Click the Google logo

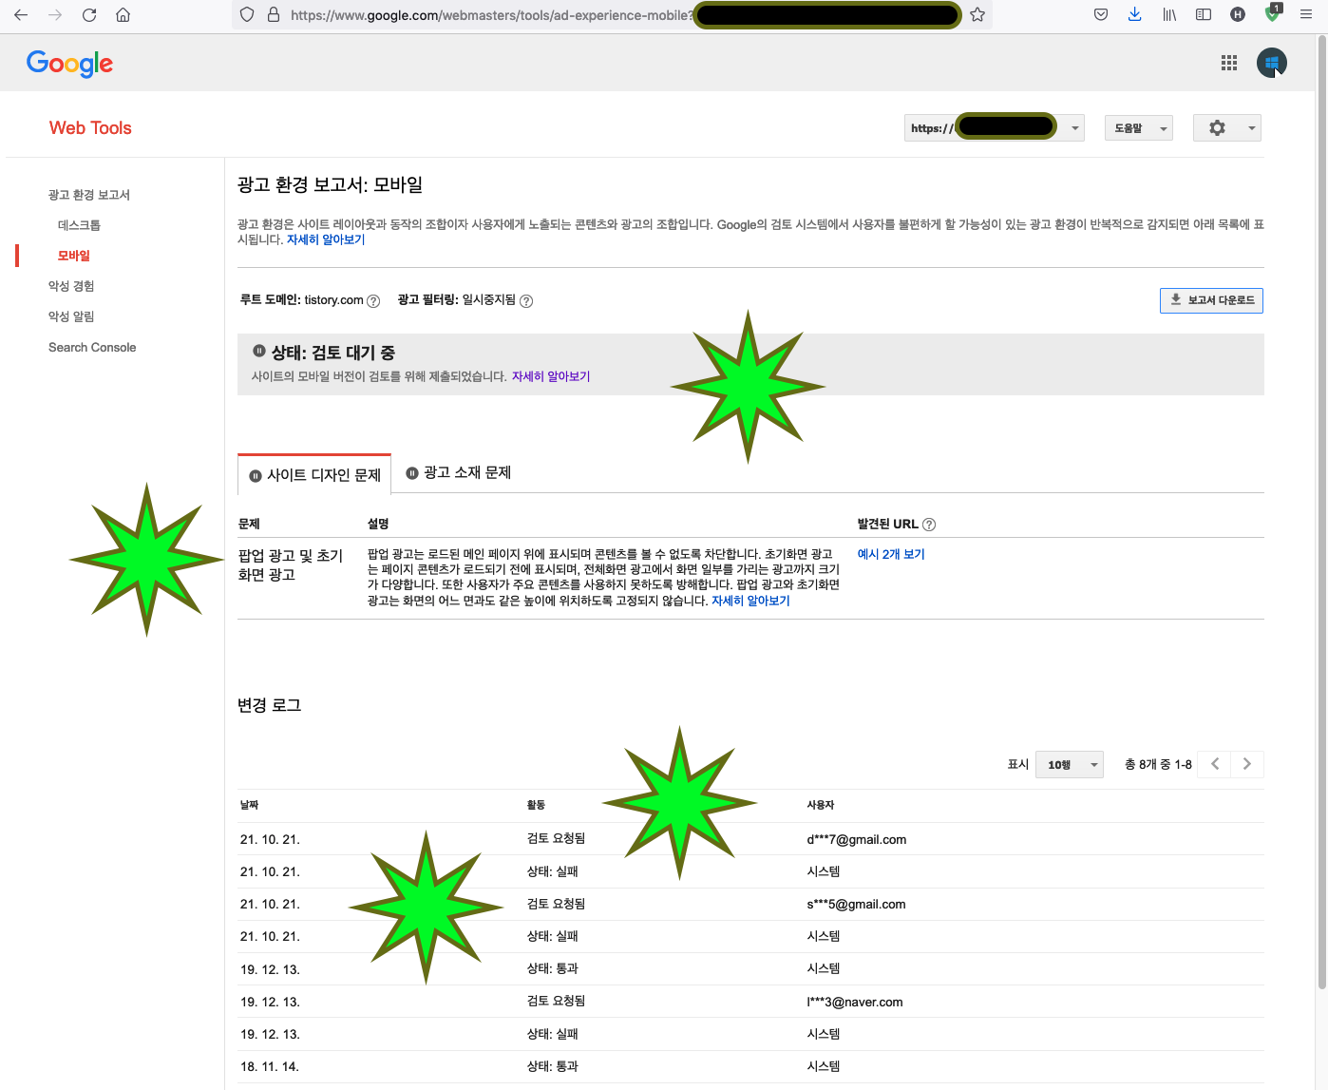tap(69, 64)
